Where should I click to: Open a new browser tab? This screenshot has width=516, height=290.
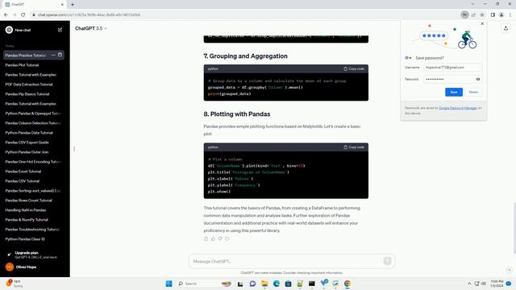(x=73, y=5)
